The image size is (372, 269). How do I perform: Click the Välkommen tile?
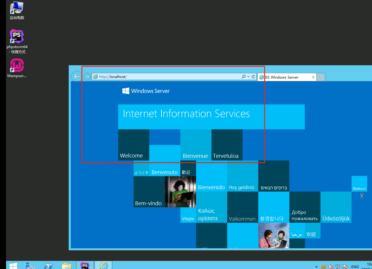243,207
